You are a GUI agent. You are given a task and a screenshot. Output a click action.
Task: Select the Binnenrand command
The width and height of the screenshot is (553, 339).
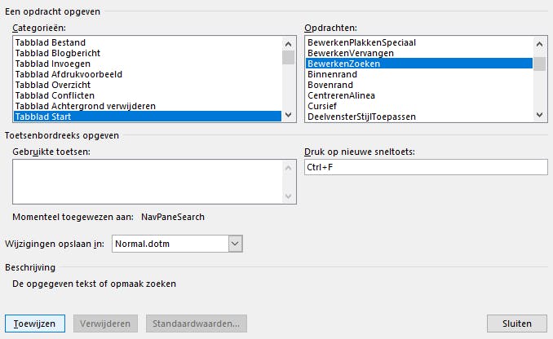tap(327, 74)
